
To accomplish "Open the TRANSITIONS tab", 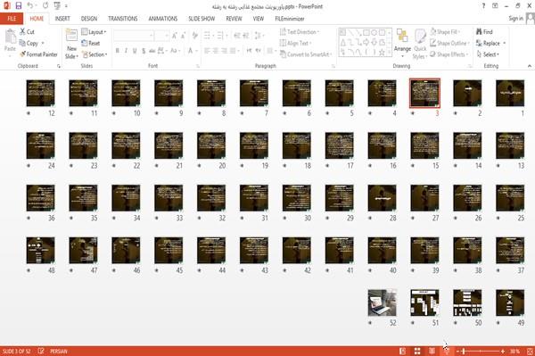I will [123, 19].
